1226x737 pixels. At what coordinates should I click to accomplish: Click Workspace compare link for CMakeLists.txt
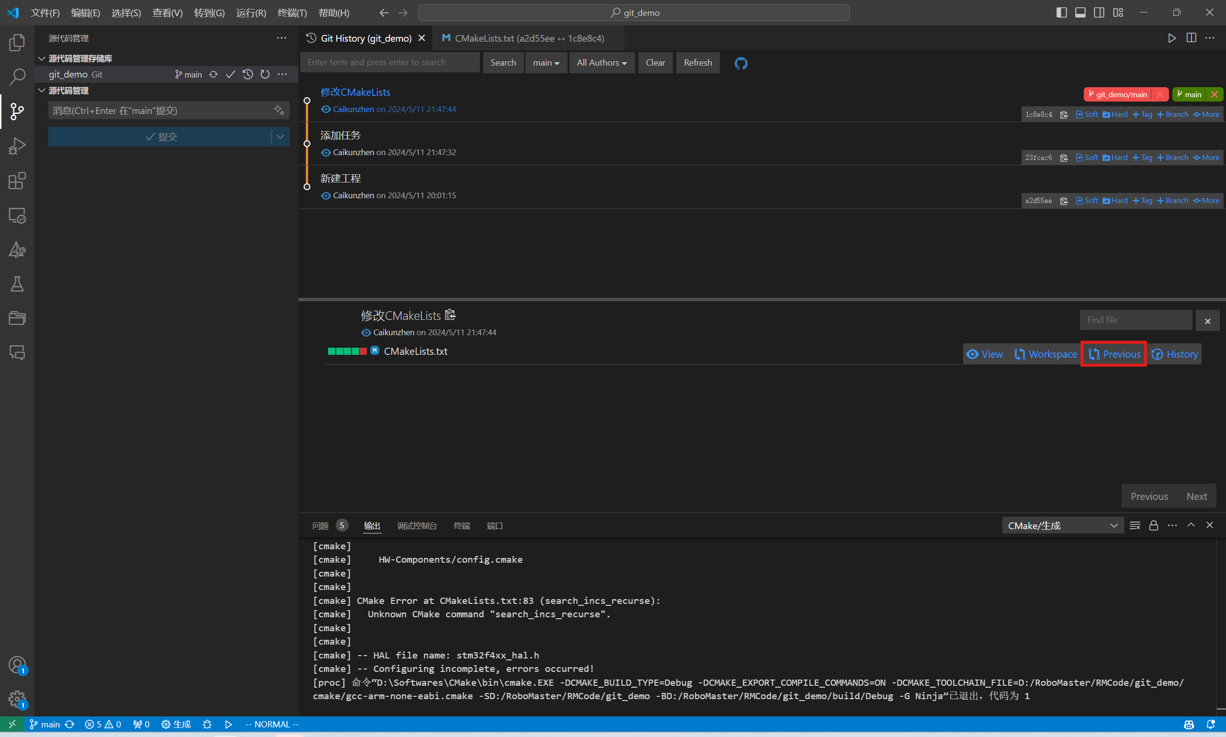1046,354
